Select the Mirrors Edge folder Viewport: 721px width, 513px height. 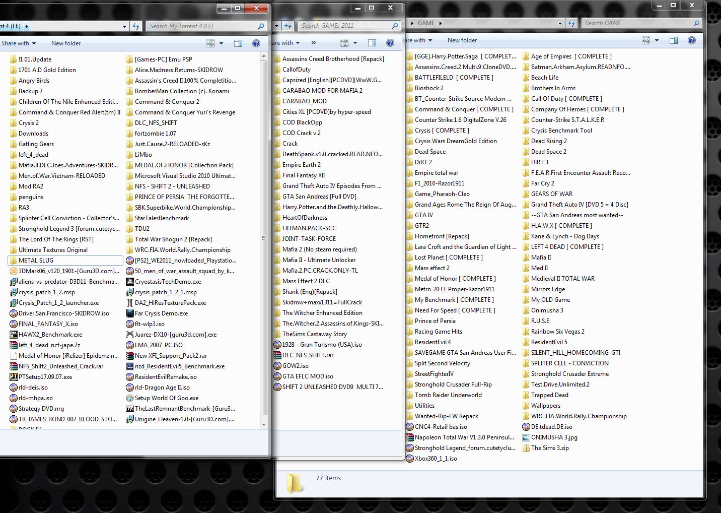tap(543, 289)
